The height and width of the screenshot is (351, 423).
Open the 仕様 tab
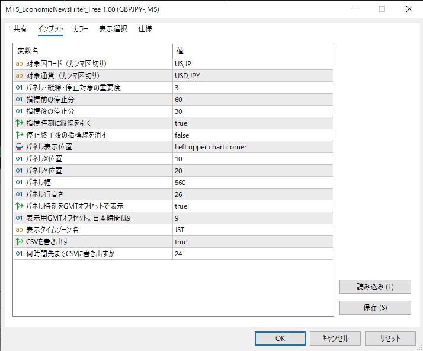[145, 29]
